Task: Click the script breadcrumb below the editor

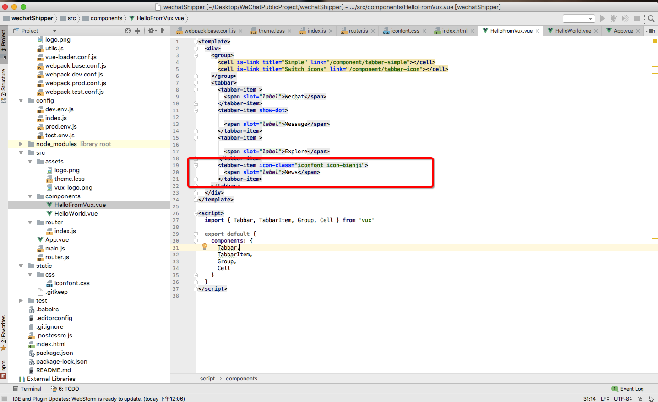Action: [x=207, y=379]
